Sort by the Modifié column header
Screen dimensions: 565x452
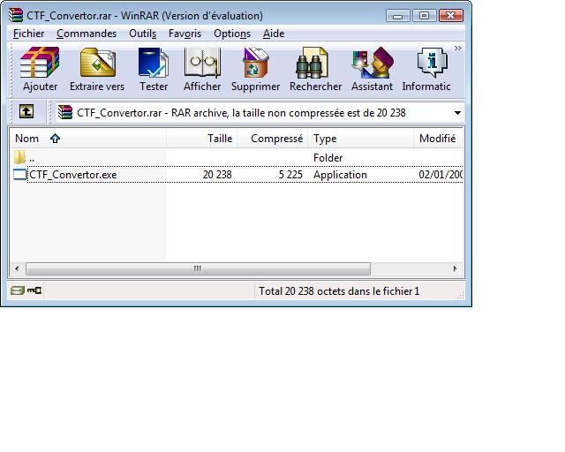(438, 139)
